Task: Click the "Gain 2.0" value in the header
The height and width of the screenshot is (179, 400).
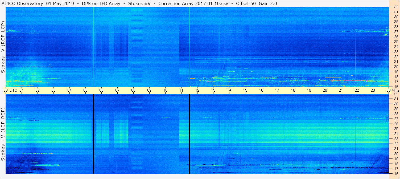Action: (268, 4)
